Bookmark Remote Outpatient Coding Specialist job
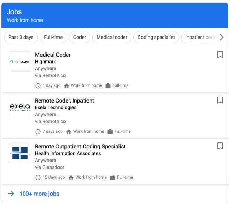Viewport: 230px width, 205px height. 220,146
